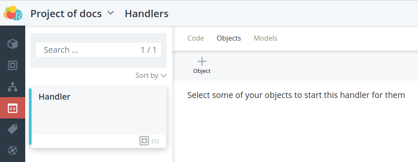Open the hierarchy tree icon in the sidebar
The image size is (418, 162).
(x=13, y=87)
